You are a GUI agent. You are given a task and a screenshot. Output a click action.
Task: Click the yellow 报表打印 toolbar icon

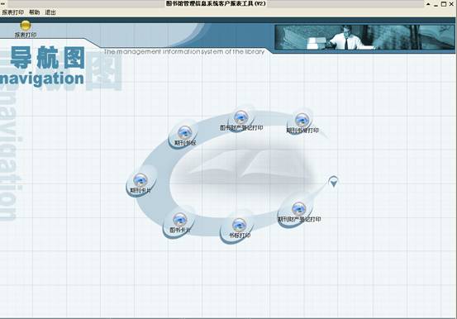point(26,26)
